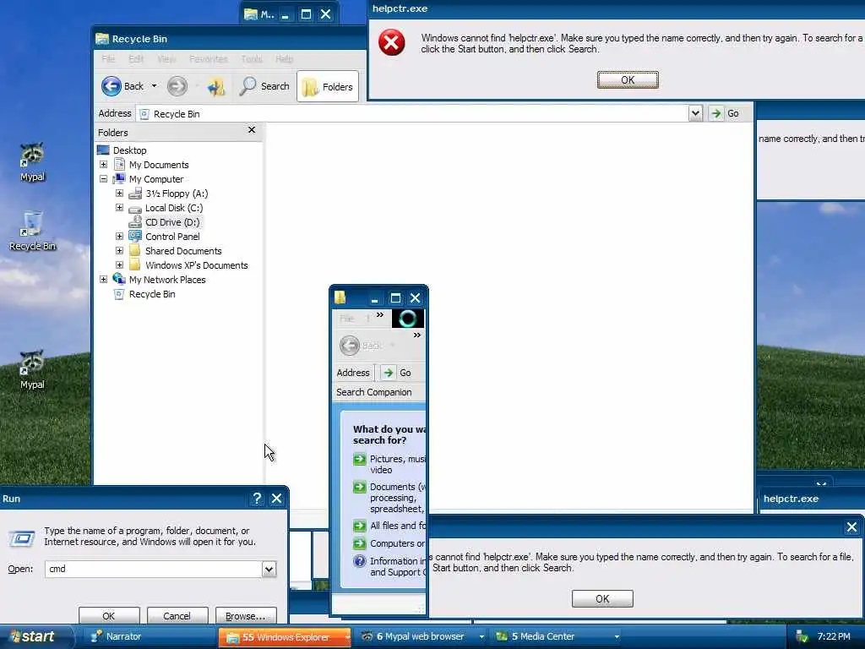Viewport: 865px width, 649px height.
Task: Open the Start menu
Action: coord(34,636)
